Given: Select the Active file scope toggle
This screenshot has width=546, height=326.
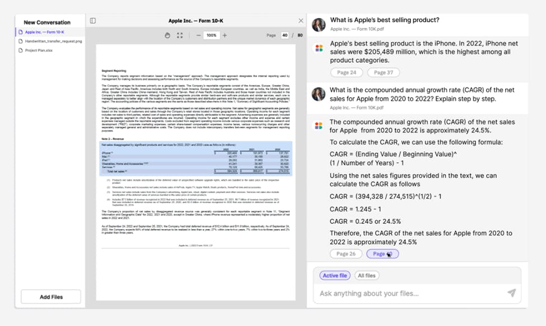Looking at the screenshot, I should pyautogui.click(x=335, y=276).
